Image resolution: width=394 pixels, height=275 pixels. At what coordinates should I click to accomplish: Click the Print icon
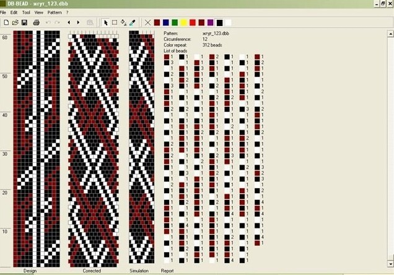pyautogui.click(x=37, y=22)
